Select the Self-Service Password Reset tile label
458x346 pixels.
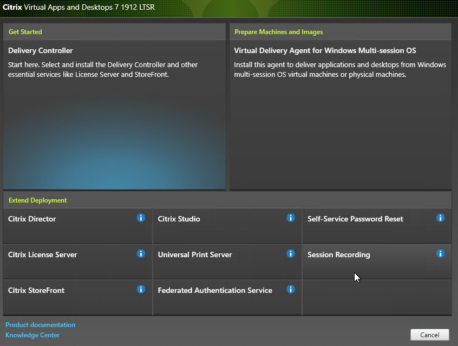point(355,219)
